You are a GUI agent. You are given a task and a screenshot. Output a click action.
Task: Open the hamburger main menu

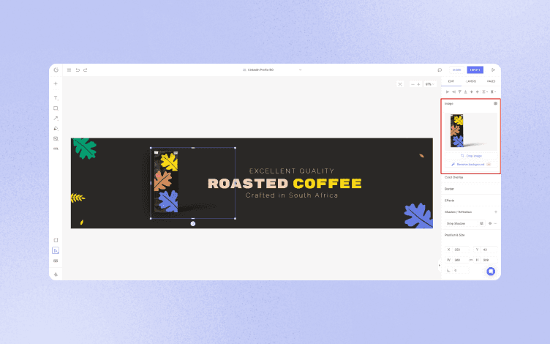click(69, 70)
